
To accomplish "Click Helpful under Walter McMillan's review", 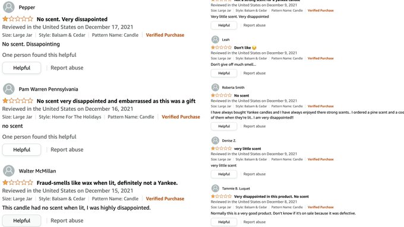I will click(x=21, y=220).
